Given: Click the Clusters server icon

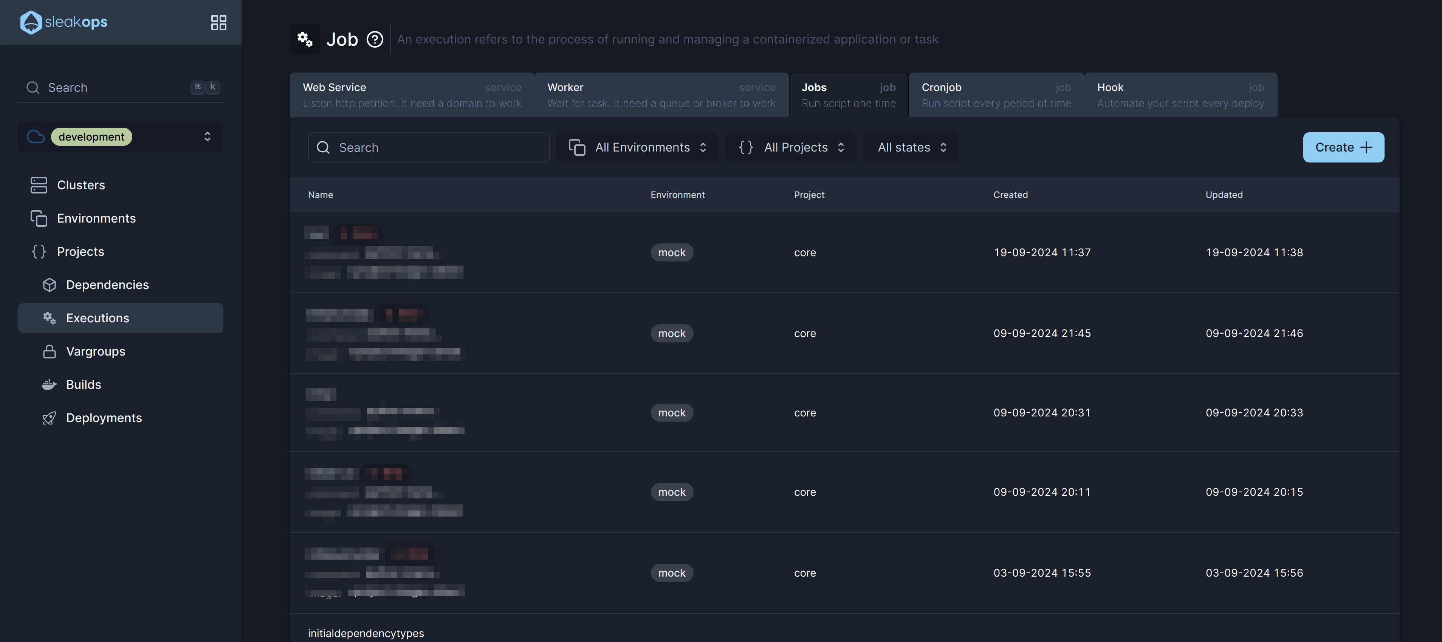Looking at the screenshot, I should (x=39, y=185).
